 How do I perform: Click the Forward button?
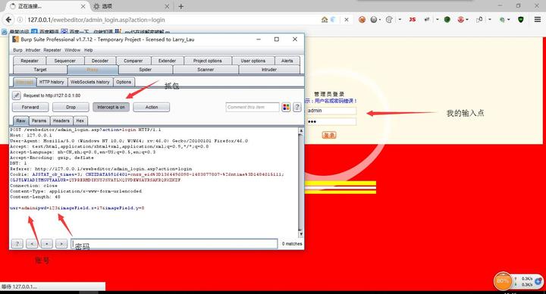(x=30, y=107)
